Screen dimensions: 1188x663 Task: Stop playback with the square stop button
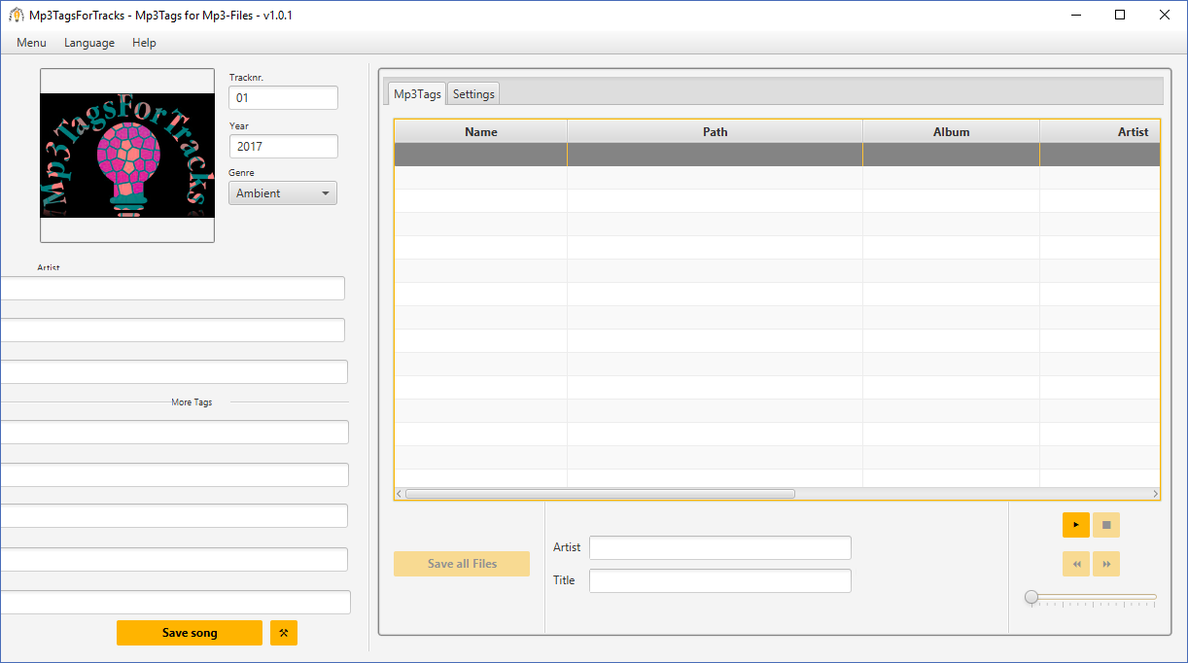1106,525
